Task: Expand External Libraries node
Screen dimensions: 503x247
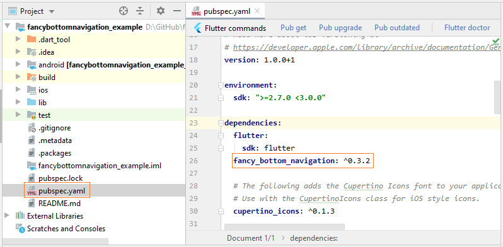Action: point(7,215)
